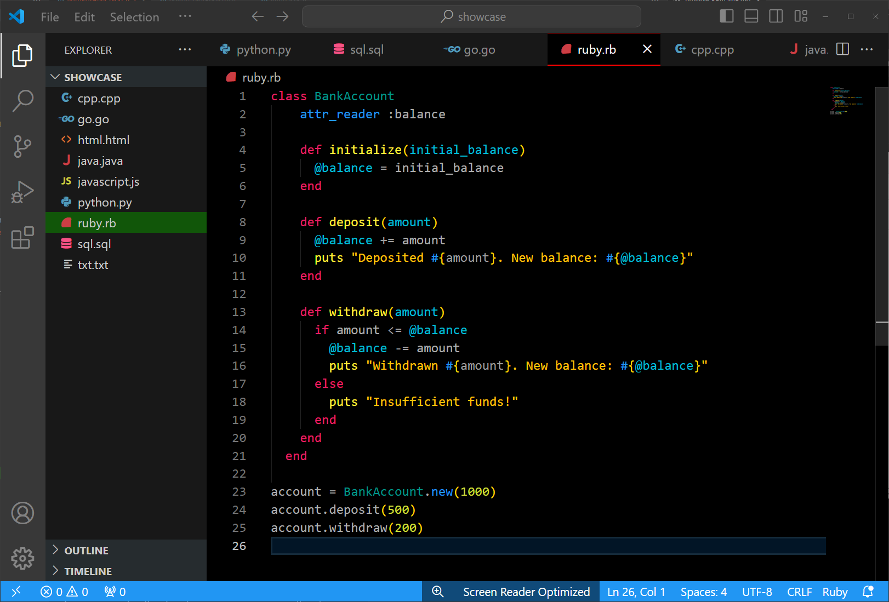Image resolution: width=889 pixels, height=602 pixels.
Task: Click the zoom magnifier status bar icon
Action: [437, 592]
